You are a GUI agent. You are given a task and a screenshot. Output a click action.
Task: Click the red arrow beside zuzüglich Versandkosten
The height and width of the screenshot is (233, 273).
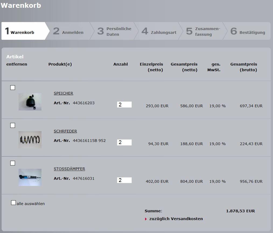pos(146,219)
